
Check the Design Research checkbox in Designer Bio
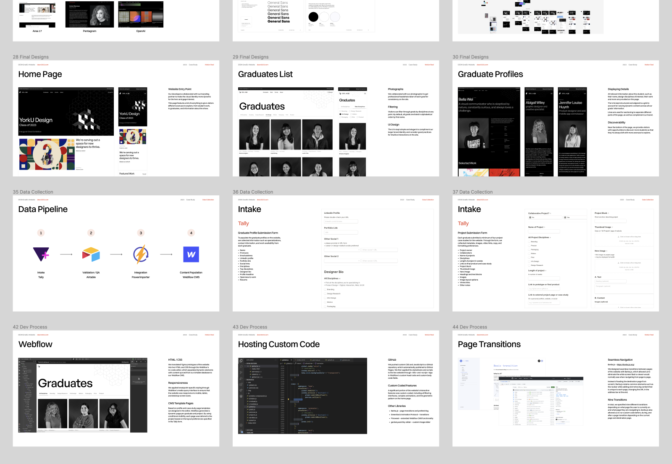325,294
